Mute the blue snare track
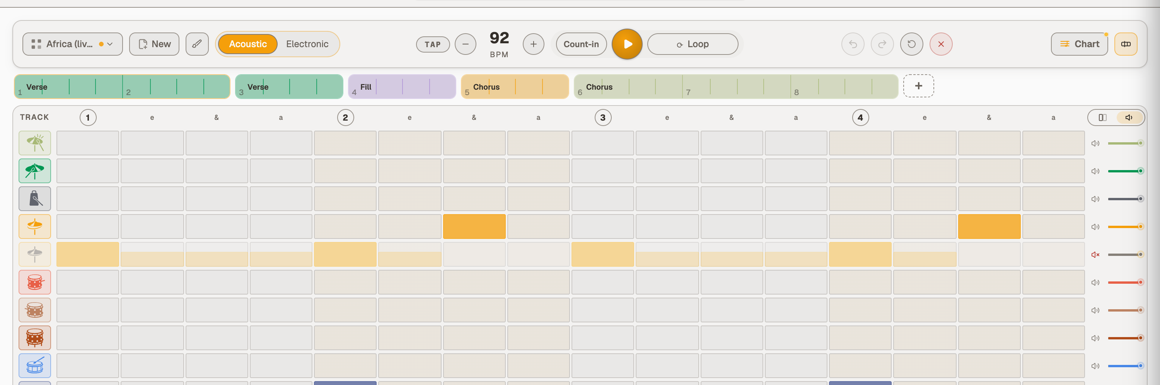This screenshot has height=385, width=1160. click(x=1095, y=366)
